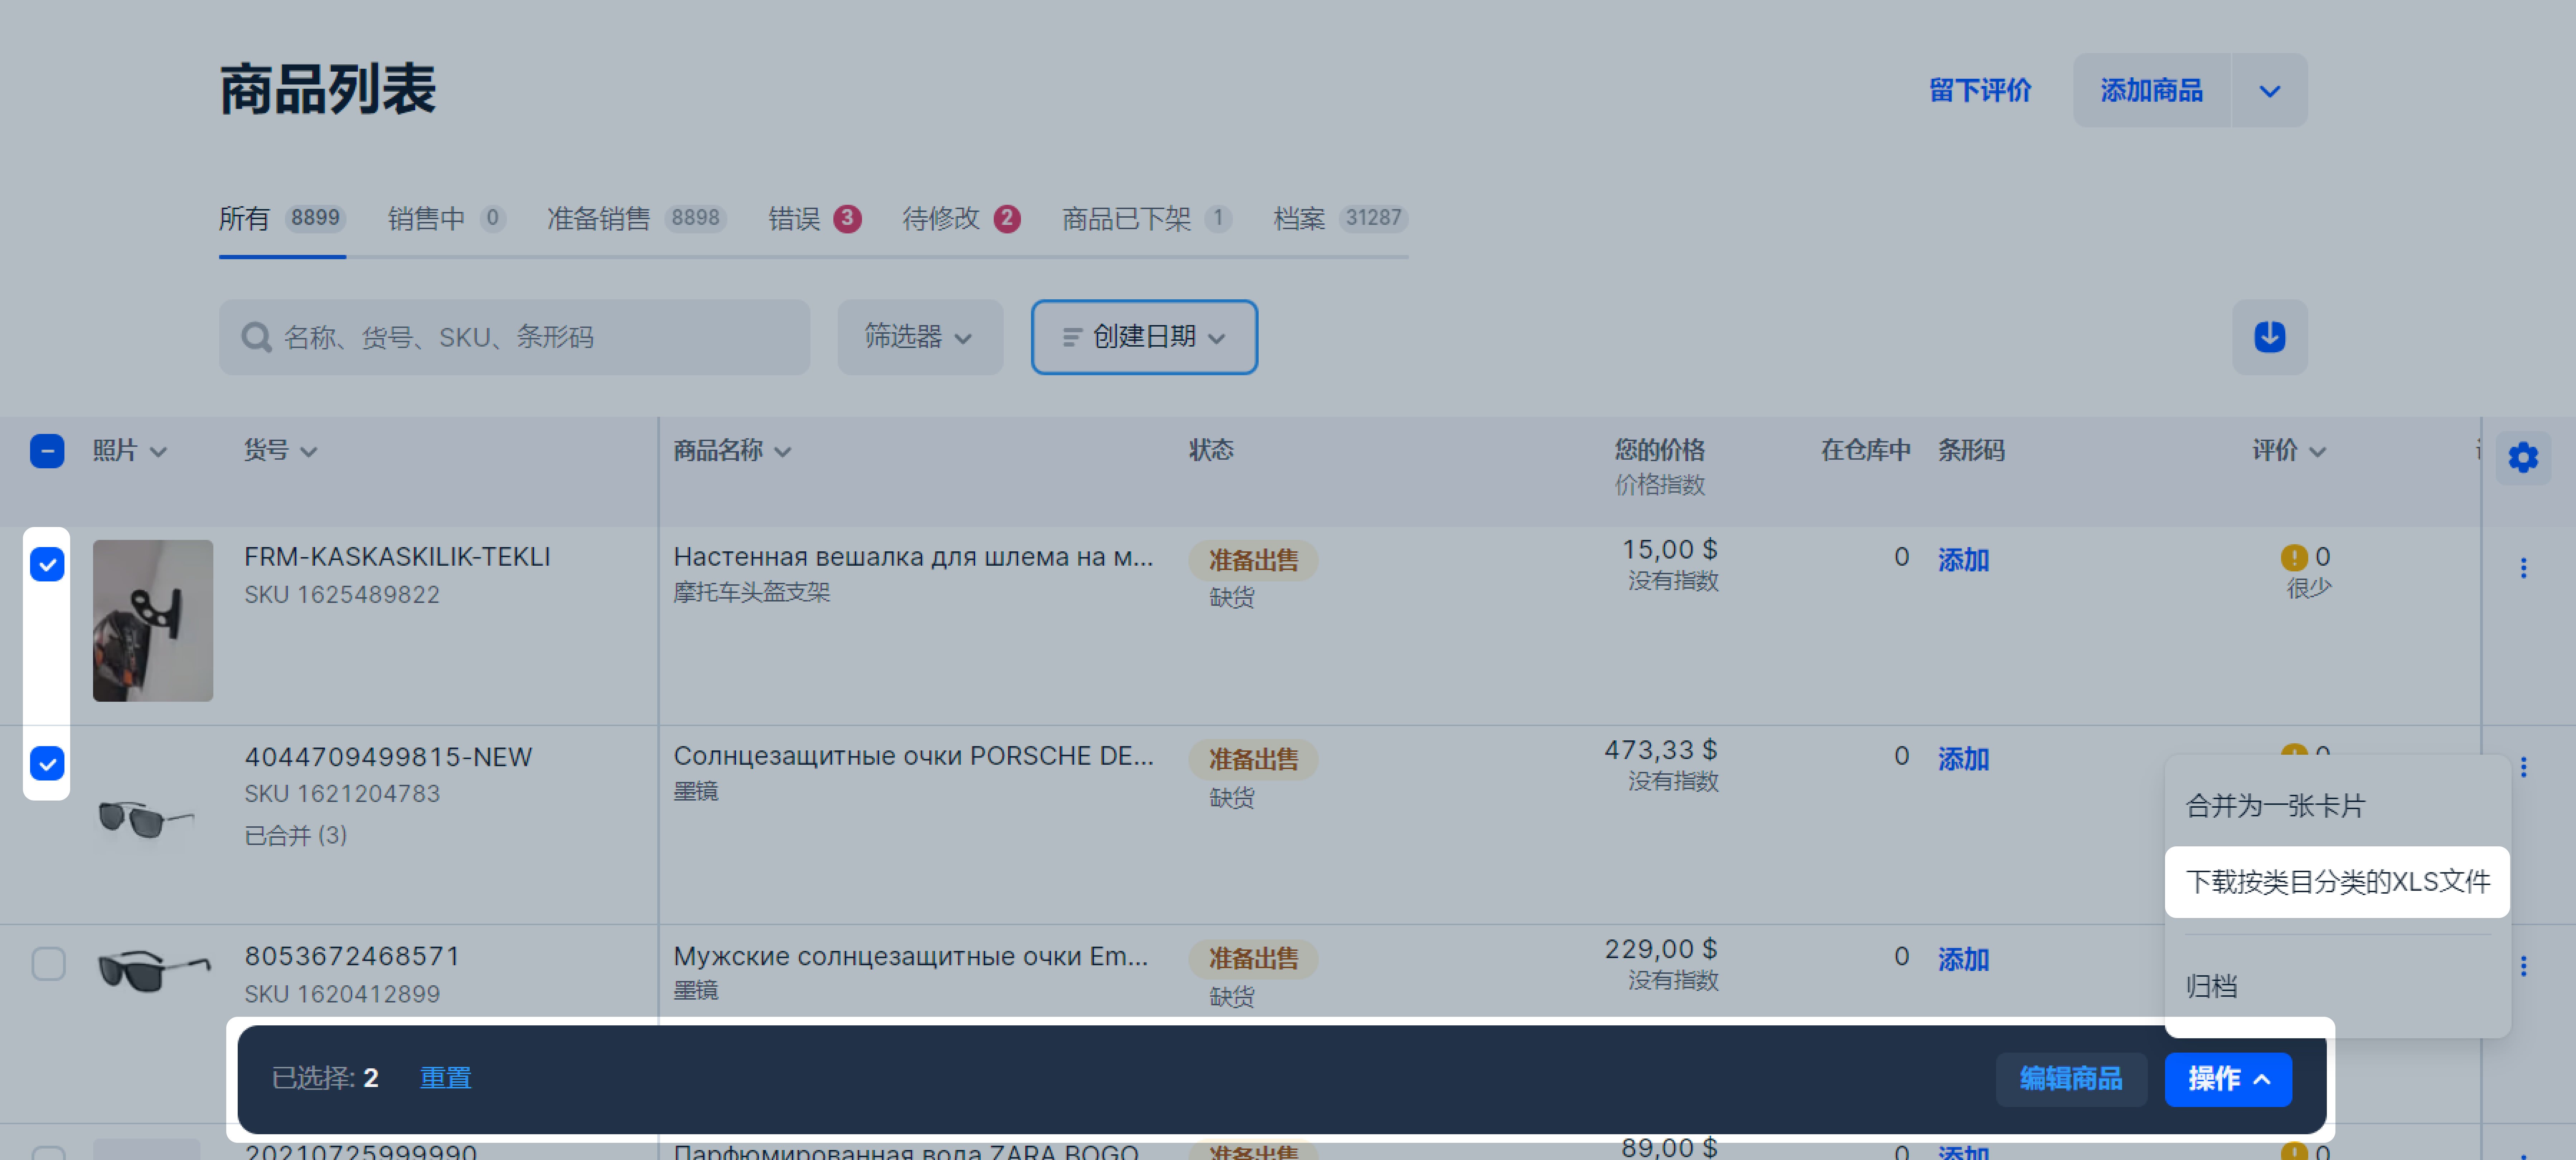The height and width of the screenshot is (1160, 2576).
Task: Uncheck the FRM-KASKASKILIK-TEKLI row checkbox
Action: coord(47,564)
